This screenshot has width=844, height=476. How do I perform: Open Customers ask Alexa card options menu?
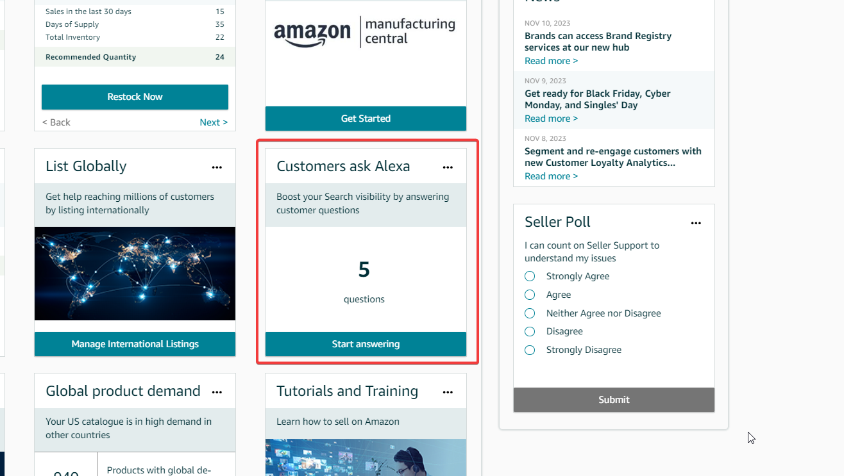[448, 167]
